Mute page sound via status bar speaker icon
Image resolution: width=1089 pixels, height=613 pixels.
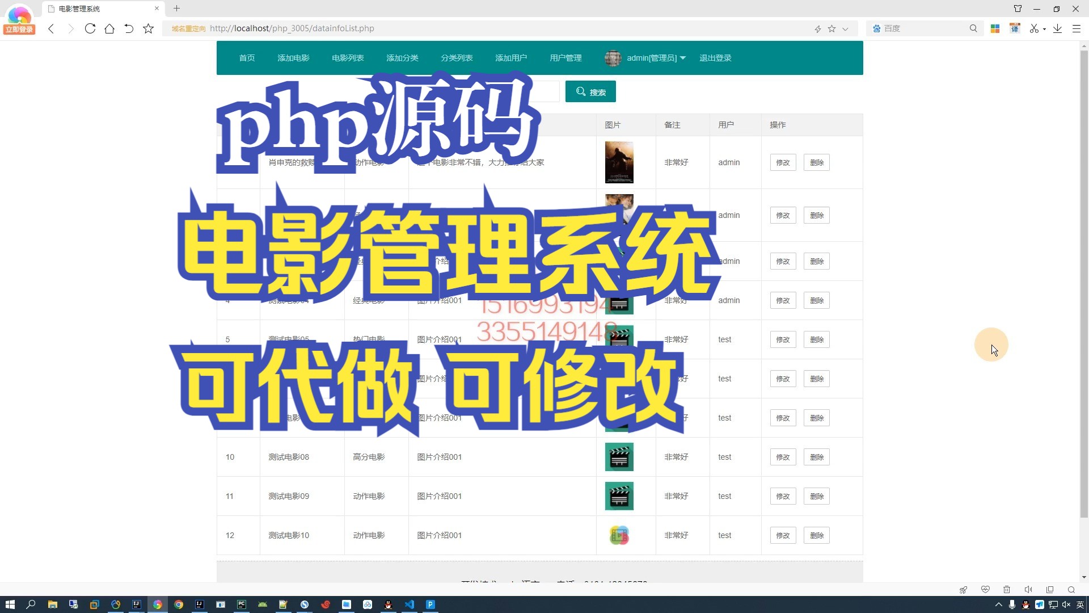(x=1028, y=590)
